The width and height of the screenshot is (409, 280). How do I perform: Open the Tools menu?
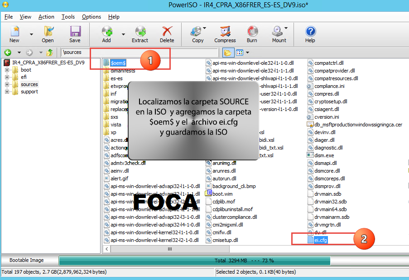pyautogui.click(x=68, y=17)
